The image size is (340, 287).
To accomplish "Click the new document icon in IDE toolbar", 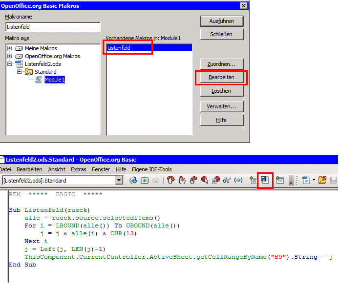I will coord(306,180).
